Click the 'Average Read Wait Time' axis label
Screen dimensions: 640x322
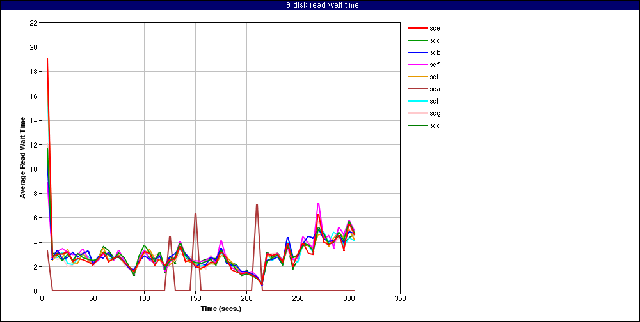23,157
